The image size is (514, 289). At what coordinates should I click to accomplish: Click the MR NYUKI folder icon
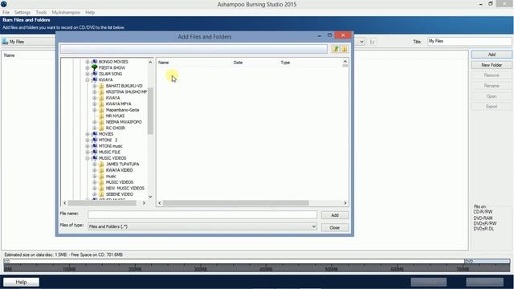[x=102, y=116]
